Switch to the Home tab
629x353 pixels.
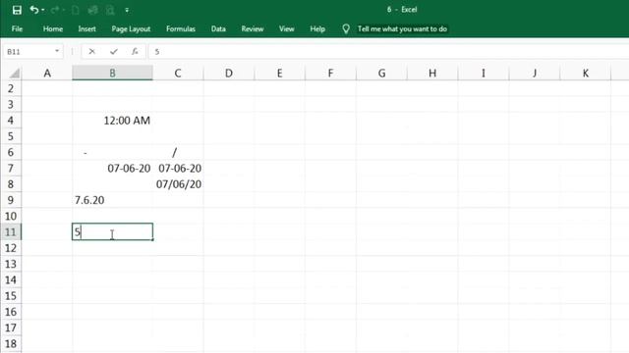53,28
